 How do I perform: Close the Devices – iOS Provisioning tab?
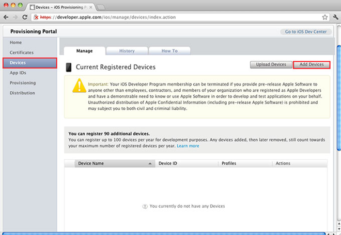(91, 7)
